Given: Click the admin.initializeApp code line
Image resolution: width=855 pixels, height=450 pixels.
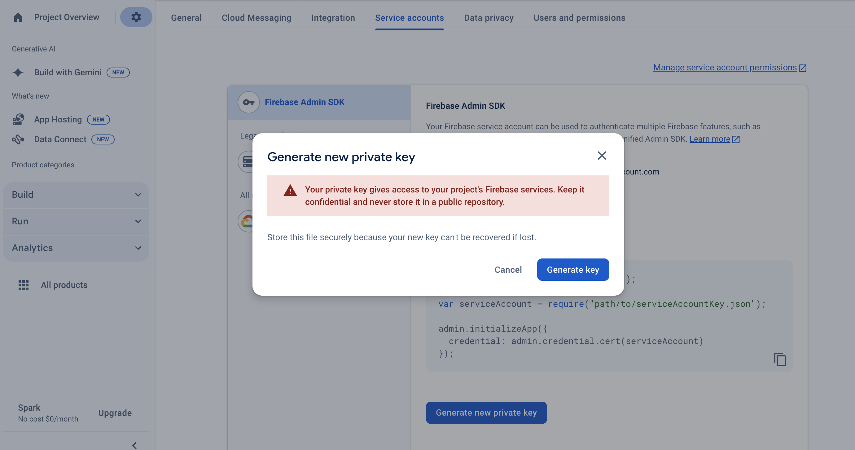Looking at the screenshot, I should point(493,329).
